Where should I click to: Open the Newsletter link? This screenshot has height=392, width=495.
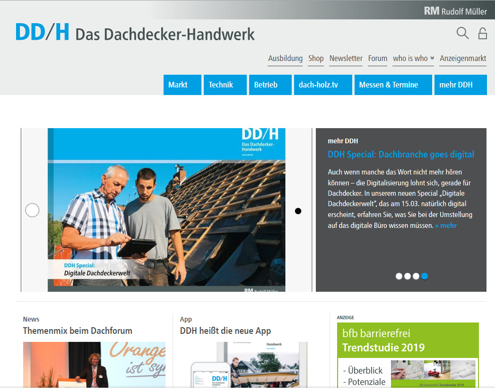click(x=346, y=58)
